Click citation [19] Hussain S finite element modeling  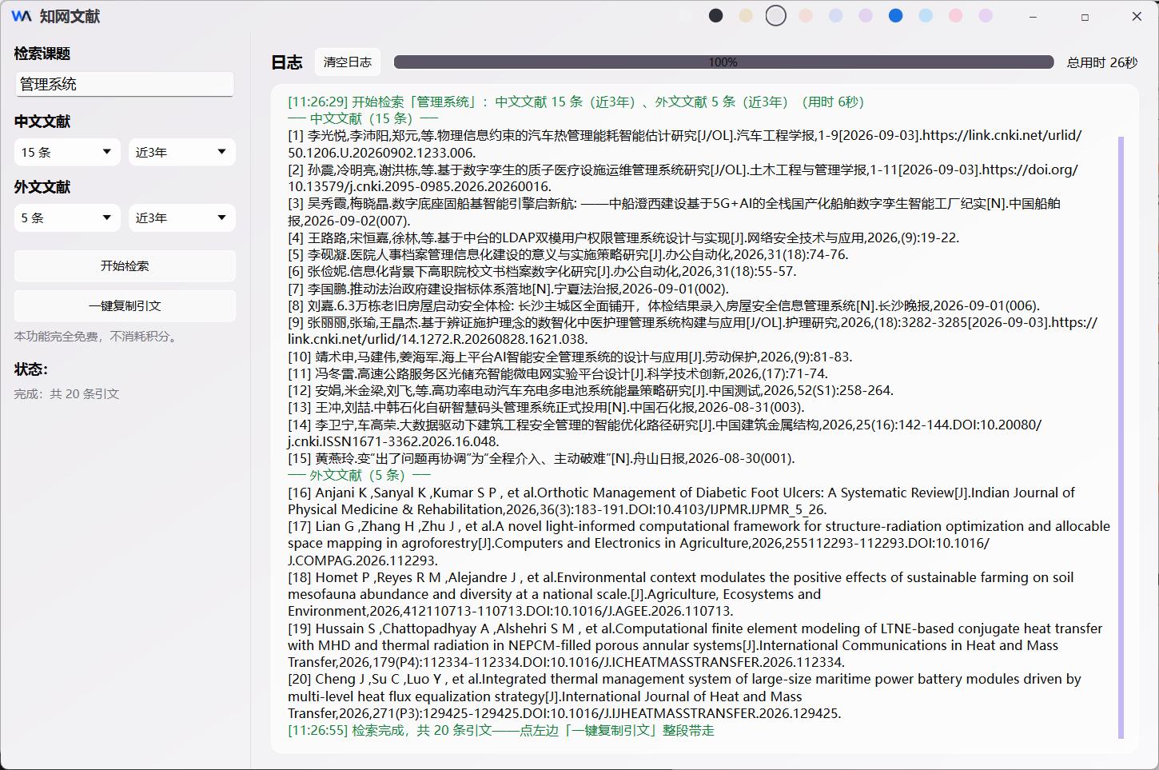pyautogui.click(x=695, y=645)
